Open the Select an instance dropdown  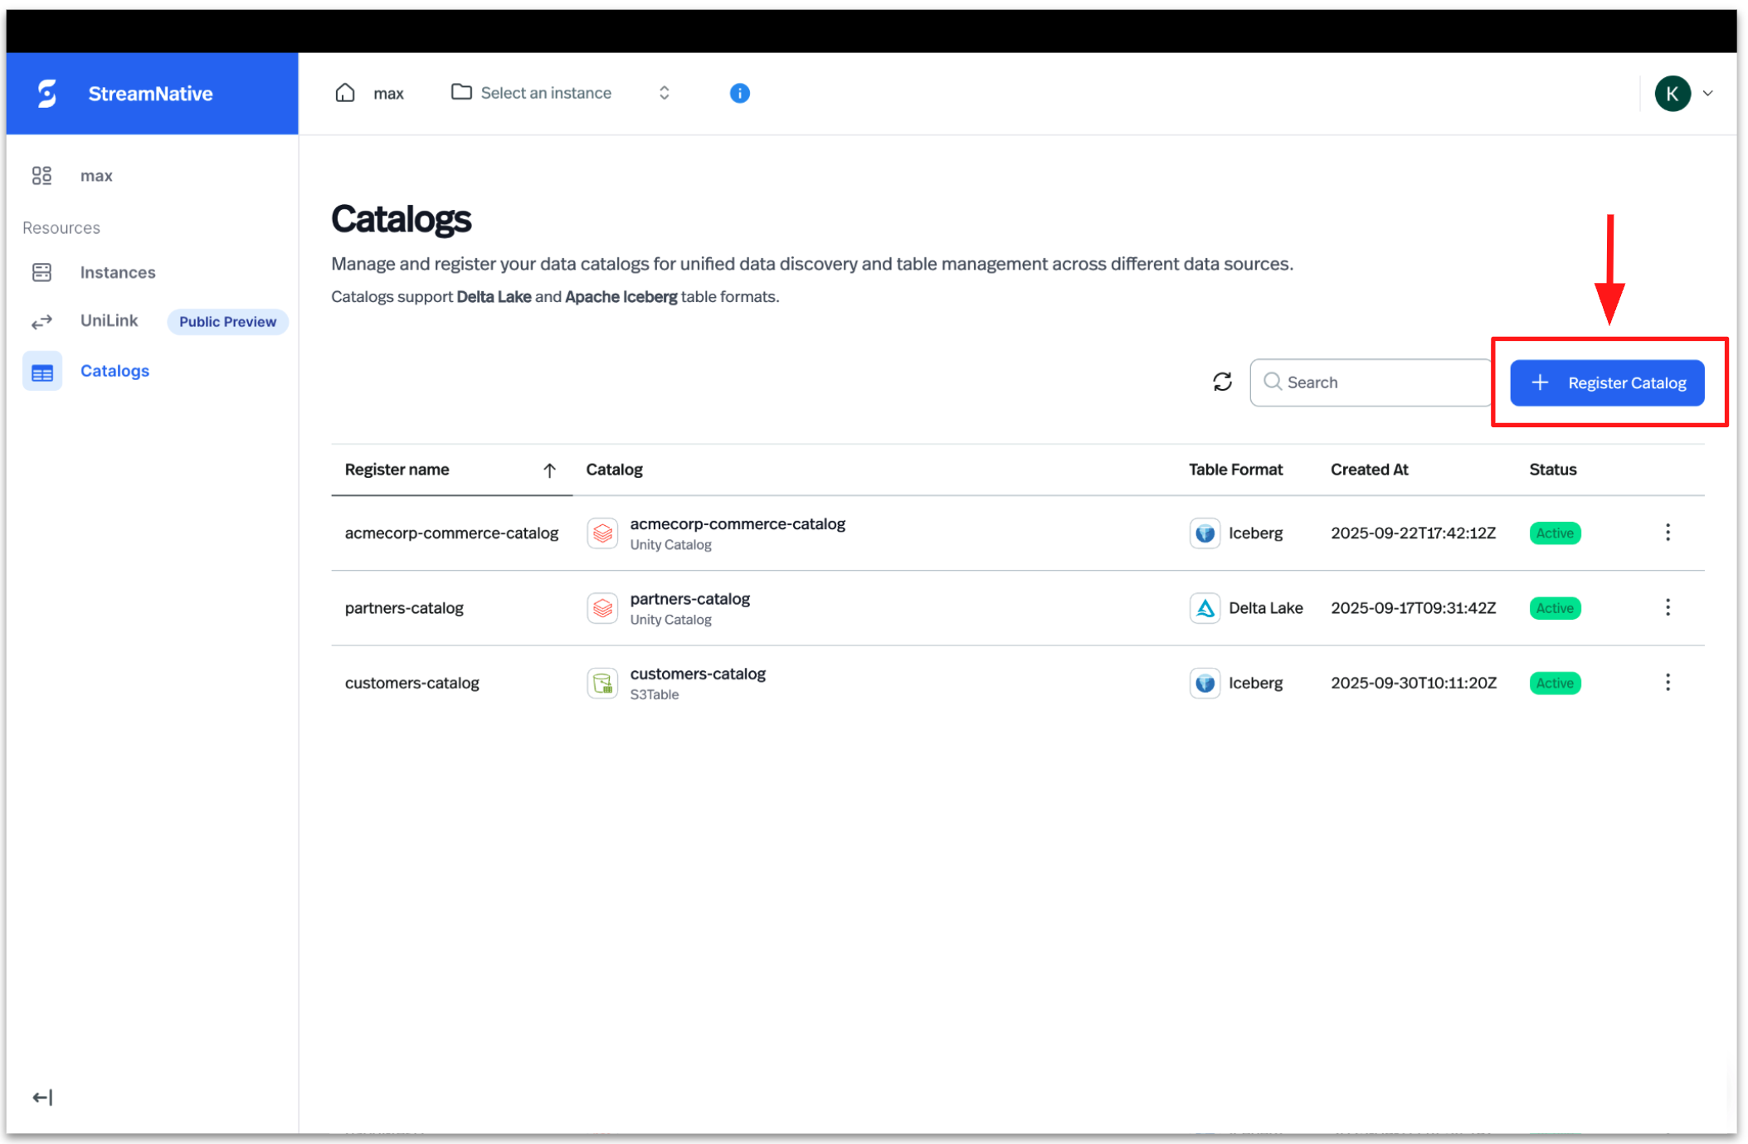(x=545, y=92)
